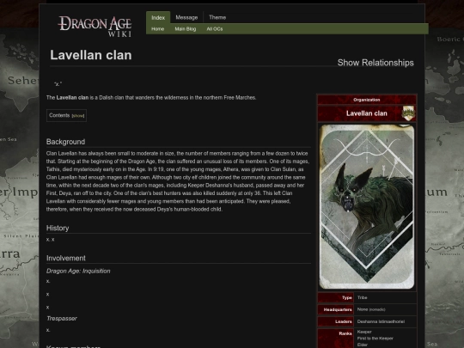Click the Lavellan clan page title

pos(91,55)
